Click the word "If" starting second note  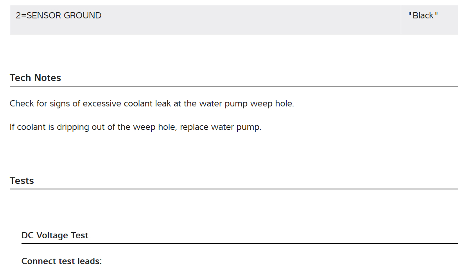12,128
